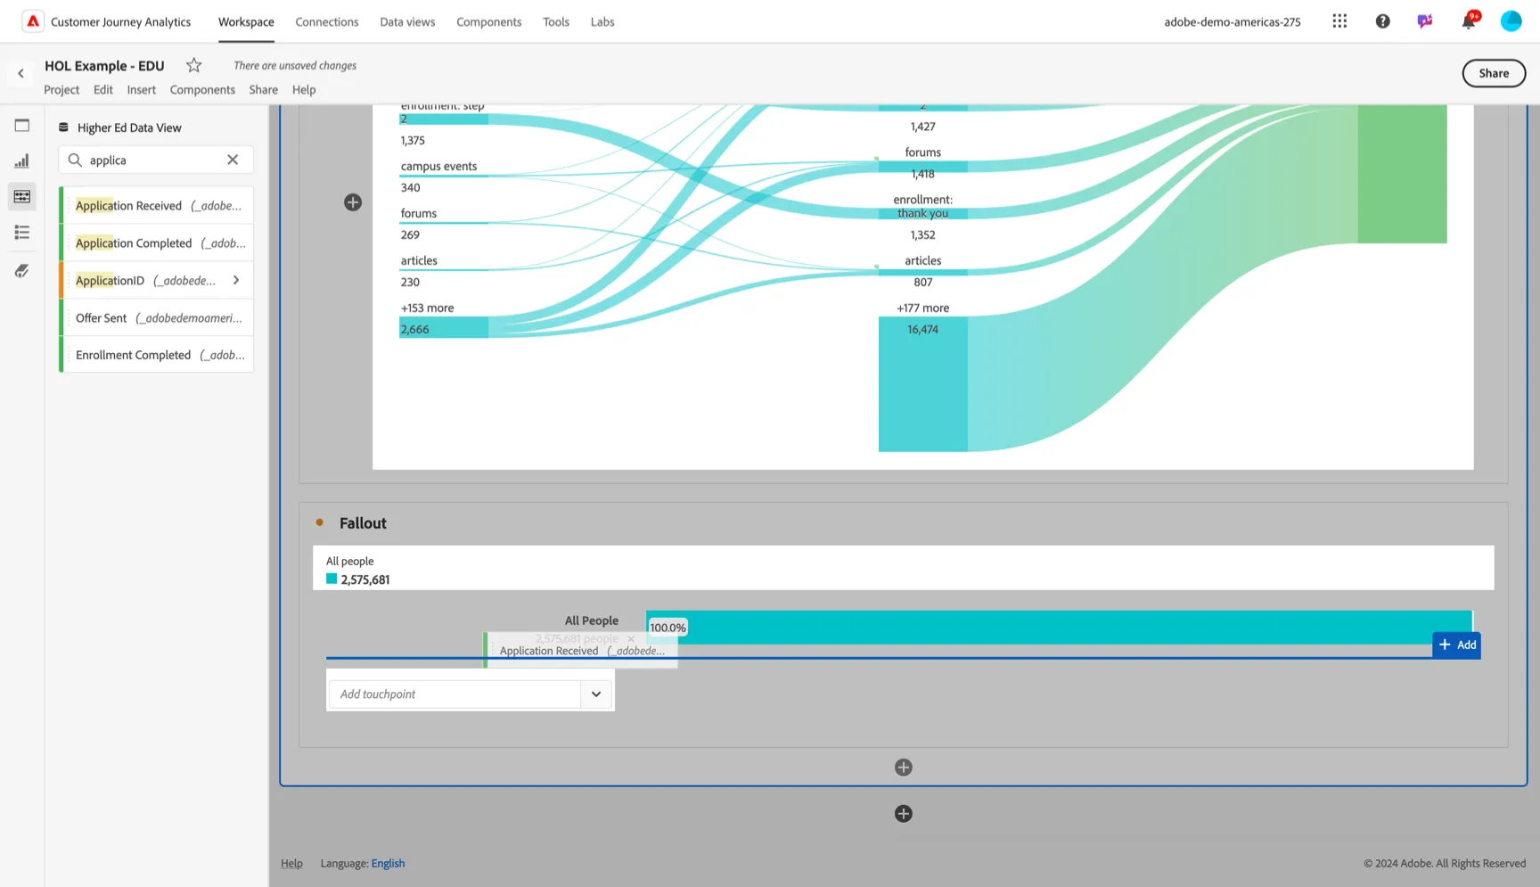
Task: Clear the component search with X
Action: point(233,160)
